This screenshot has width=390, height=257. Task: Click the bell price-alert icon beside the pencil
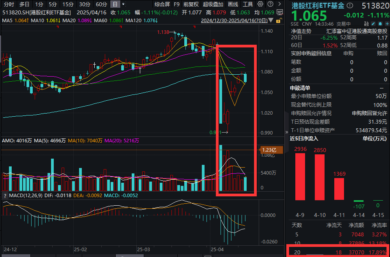pyautogui.click(x=380, y=23)
